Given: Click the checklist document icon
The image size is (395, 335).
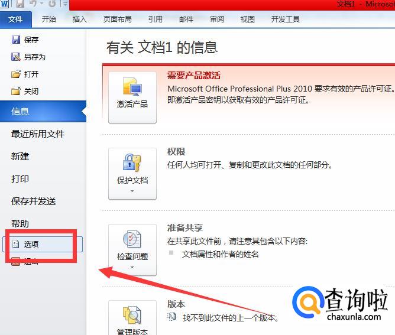Looking at the screenshot, I should tap(132, 239).
